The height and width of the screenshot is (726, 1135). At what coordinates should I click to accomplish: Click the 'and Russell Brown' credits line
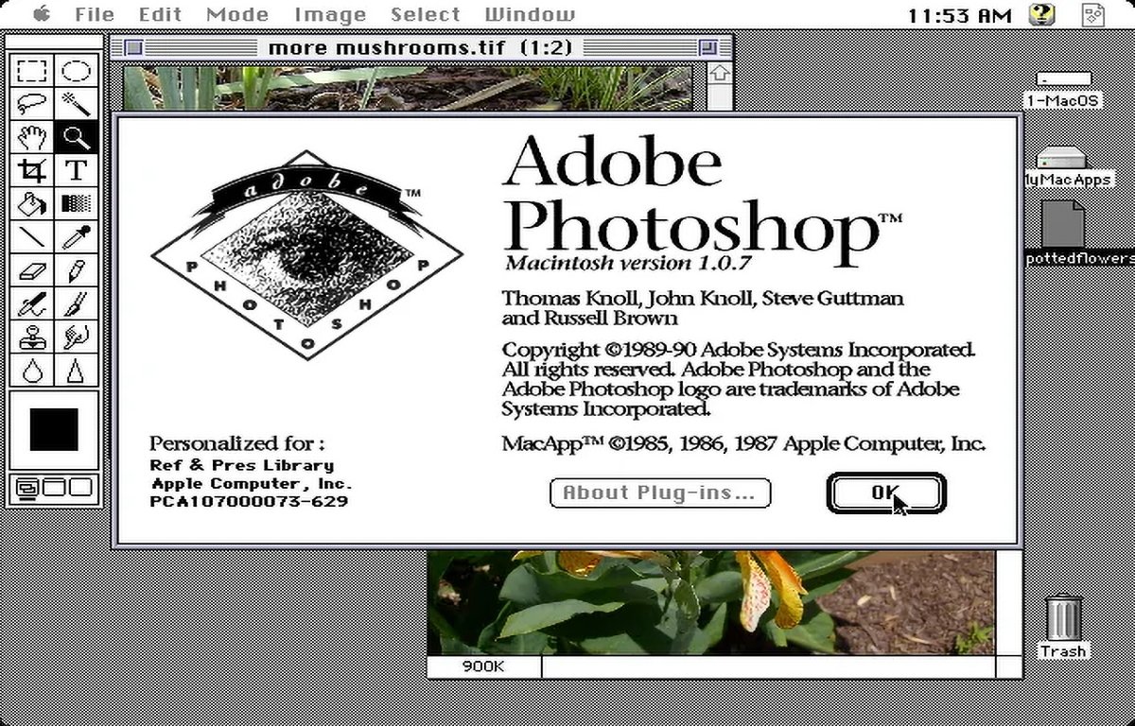click(589, 318)
